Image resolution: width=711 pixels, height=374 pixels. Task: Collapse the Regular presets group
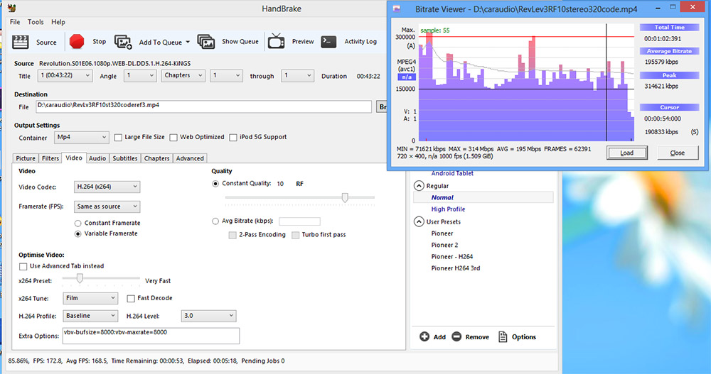click(419, 186)
